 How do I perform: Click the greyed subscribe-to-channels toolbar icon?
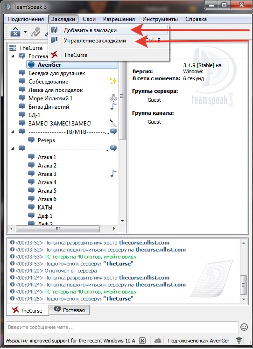[36, 32]
